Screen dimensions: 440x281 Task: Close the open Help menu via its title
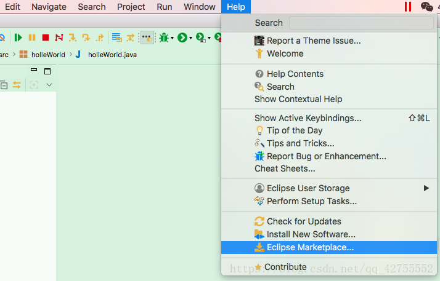pos(236,7)
